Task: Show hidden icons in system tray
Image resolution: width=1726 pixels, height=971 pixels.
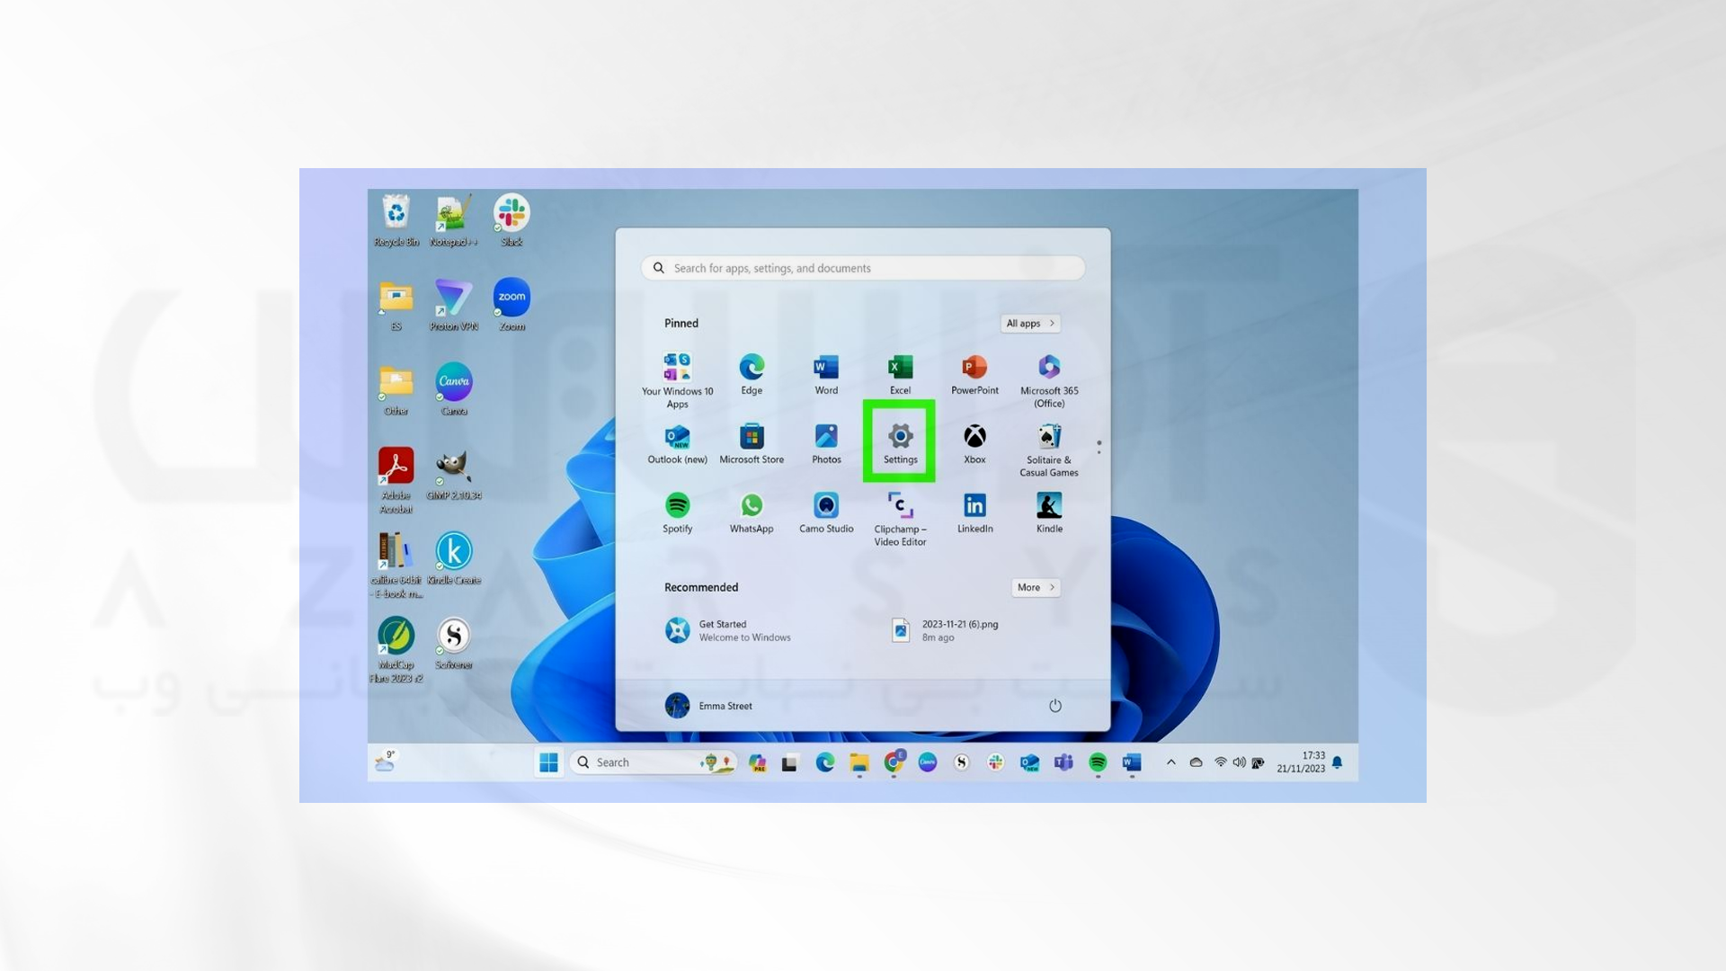Action: pos(1170,762)
